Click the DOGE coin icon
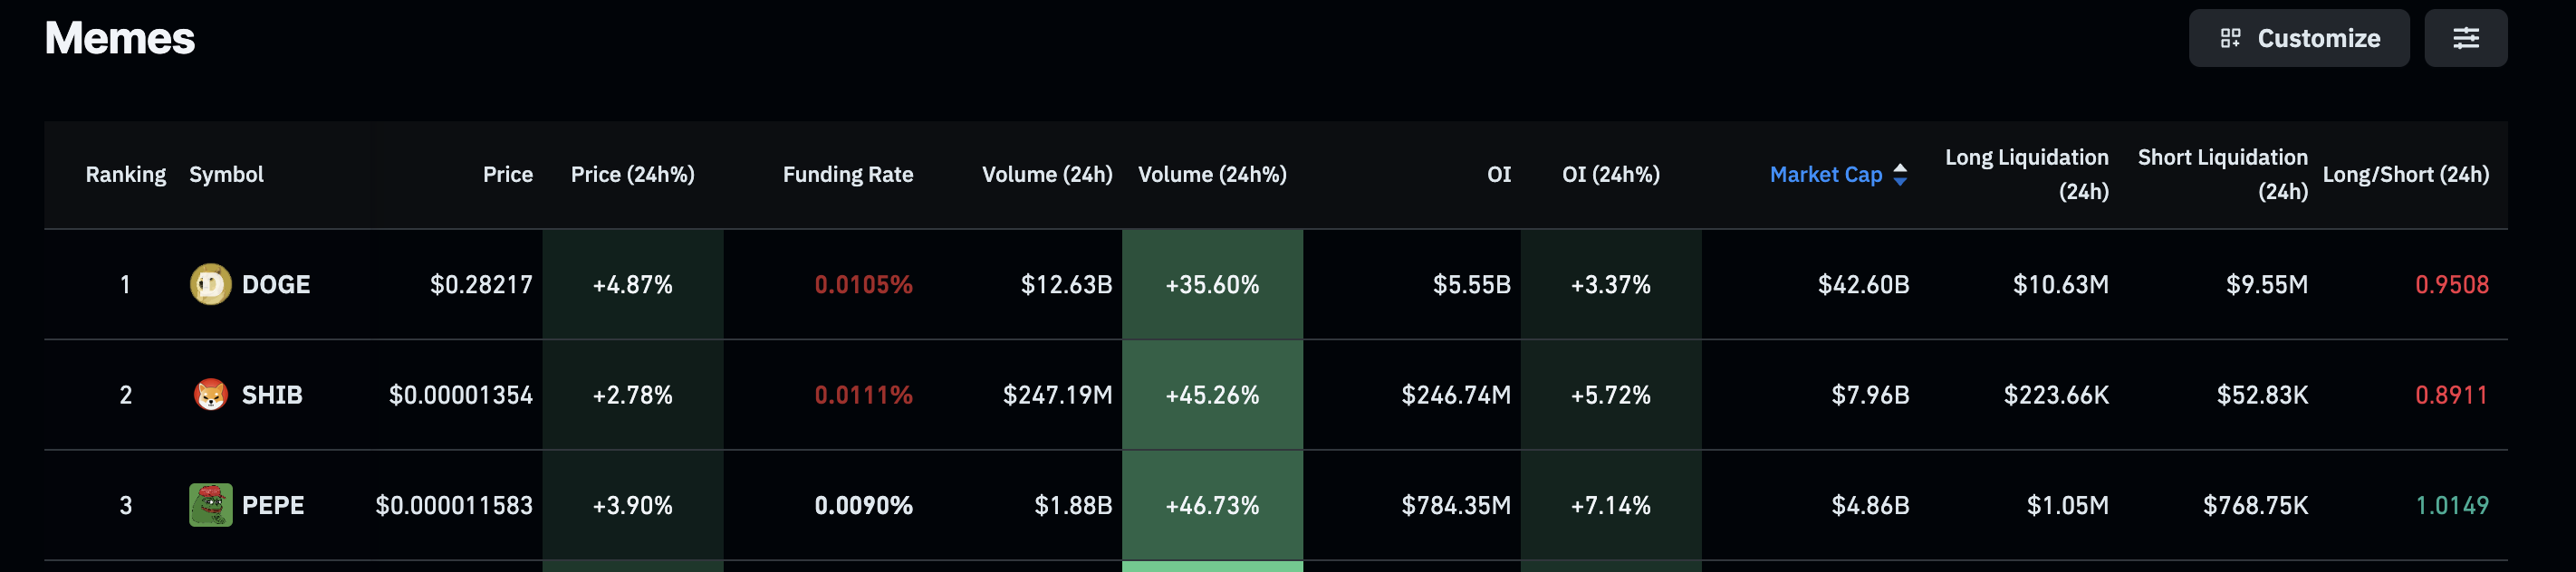 [x=210, y=285]
